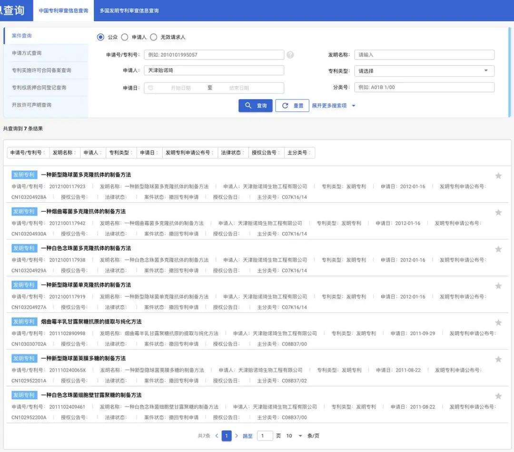Click the help question mark beside application number field
This screenshot has height=452, width=514.
pyautogui.click(x=290, y=55)
